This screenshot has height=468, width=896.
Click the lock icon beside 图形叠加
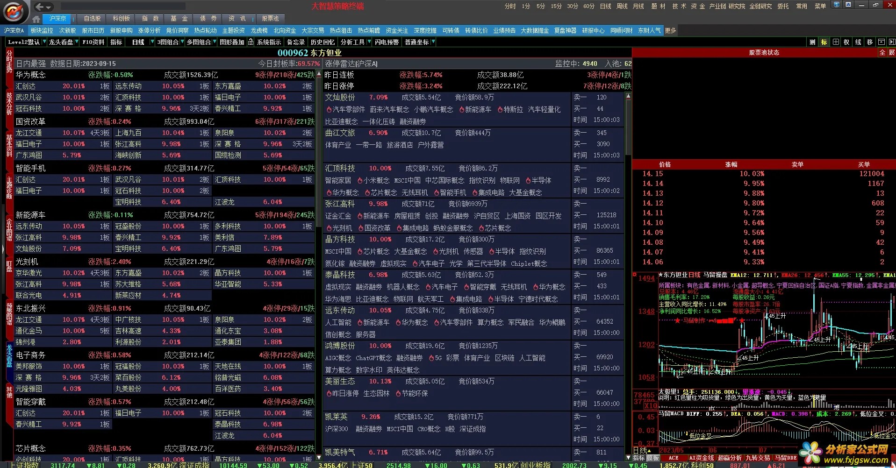tap(251, 42)
